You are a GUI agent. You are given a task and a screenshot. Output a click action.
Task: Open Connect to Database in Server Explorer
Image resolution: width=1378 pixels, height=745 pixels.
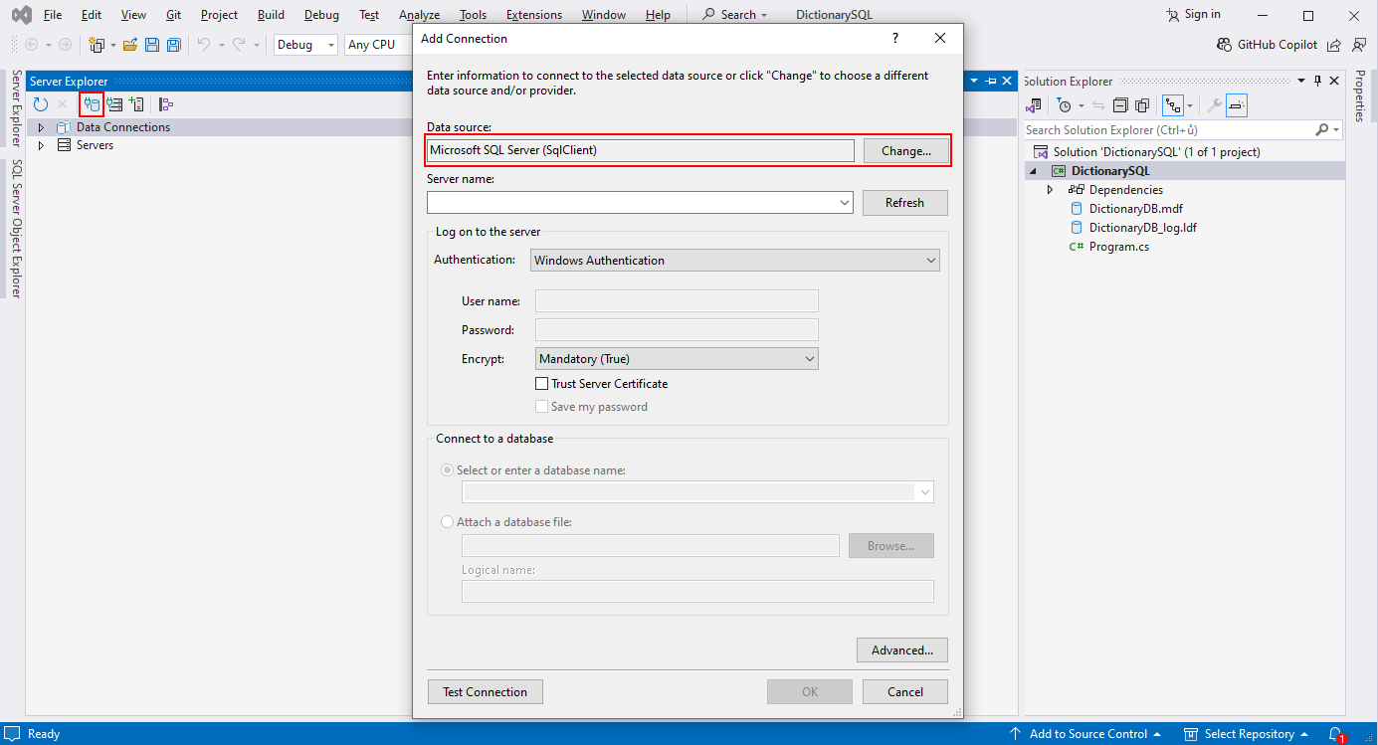pyautogui.click(x=92, y=103)
